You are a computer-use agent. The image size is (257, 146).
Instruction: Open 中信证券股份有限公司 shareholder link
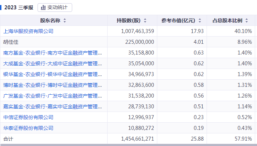click(x=28, y=117)
